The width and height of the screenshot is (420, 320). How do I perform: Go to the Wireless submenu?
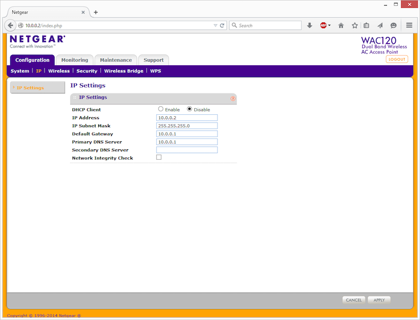coord(59,71)
